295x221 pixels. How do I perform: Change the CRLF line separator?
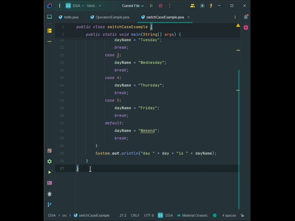(135, 215)
